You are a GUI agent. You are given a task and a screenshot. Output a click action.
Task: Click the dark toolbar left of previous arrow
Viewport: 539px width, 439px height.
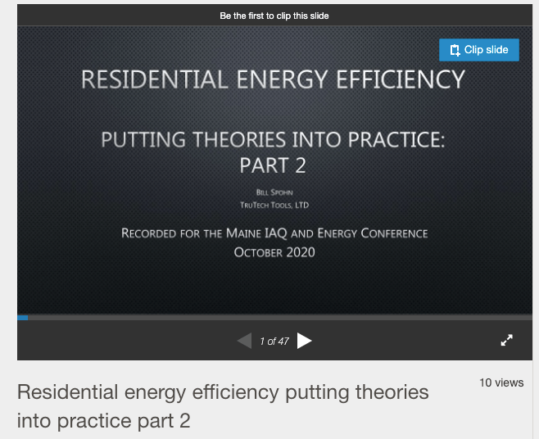click(x=123, y=341)
